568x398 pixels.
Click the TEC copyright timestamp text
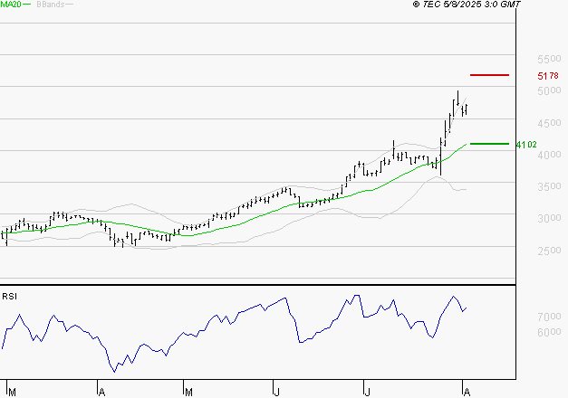479,5
